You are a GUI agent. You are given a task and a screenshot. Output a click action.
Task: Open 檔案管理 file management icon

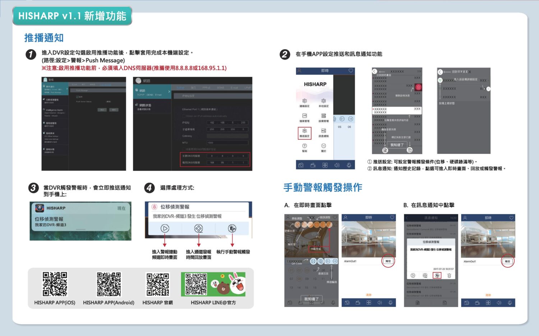[304, 117]
